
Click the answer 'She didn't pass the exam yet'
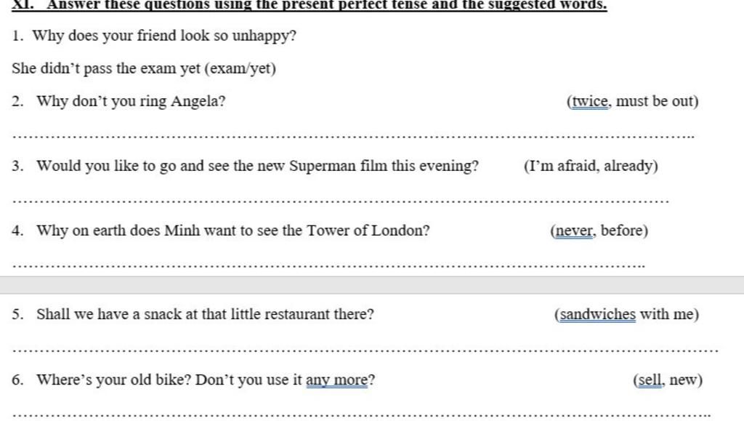click(106, 68)
